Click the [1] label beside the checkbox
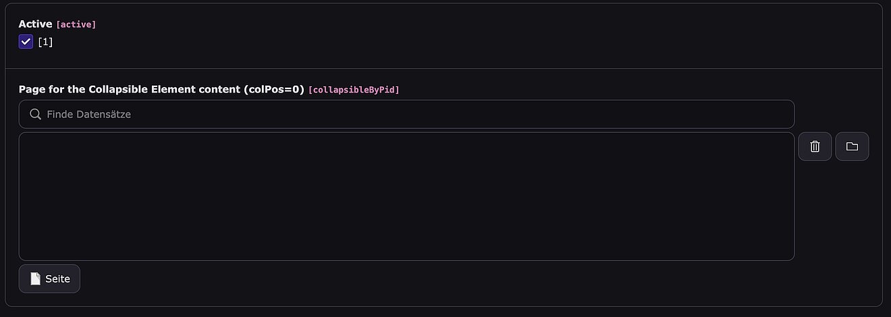This screenshot has height=317, width=891. click(45, 42)
